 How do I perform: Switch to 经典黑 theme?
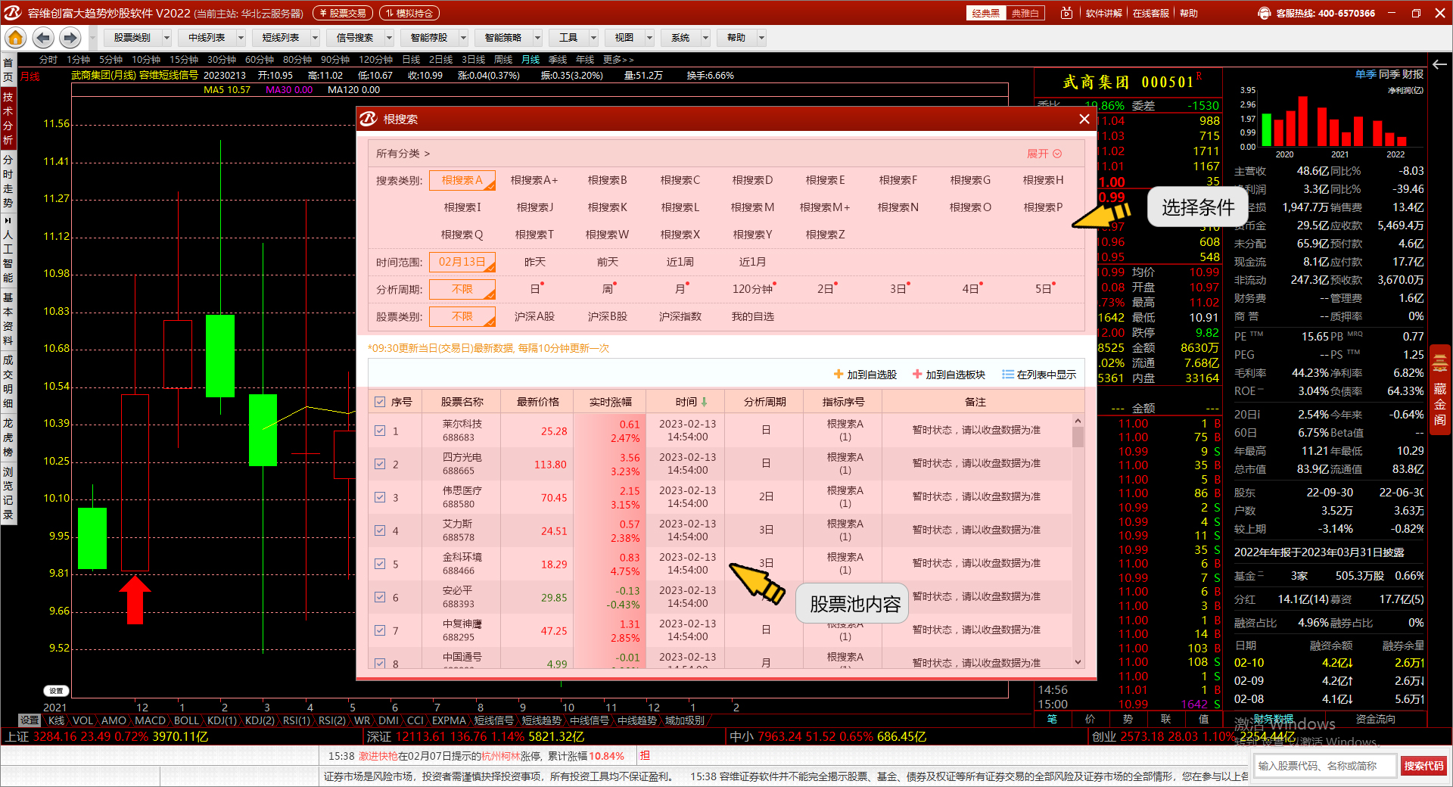pyautogui.click(x=986, y=13)
